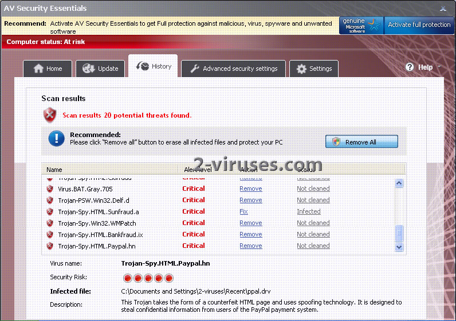Click Infected status for Sunfraud.a
The width and height of the screenshot is (456, 321).
(309, 212)
